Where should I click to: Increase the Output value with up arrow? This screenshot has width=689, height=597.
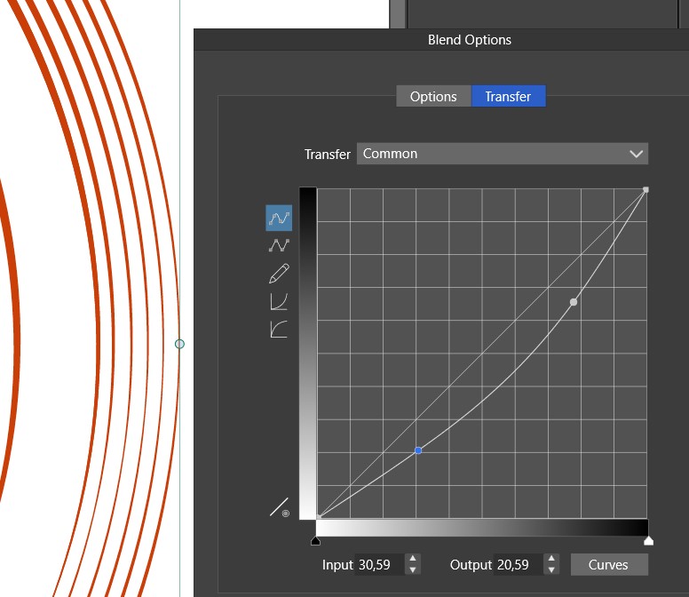pos(551,560)
